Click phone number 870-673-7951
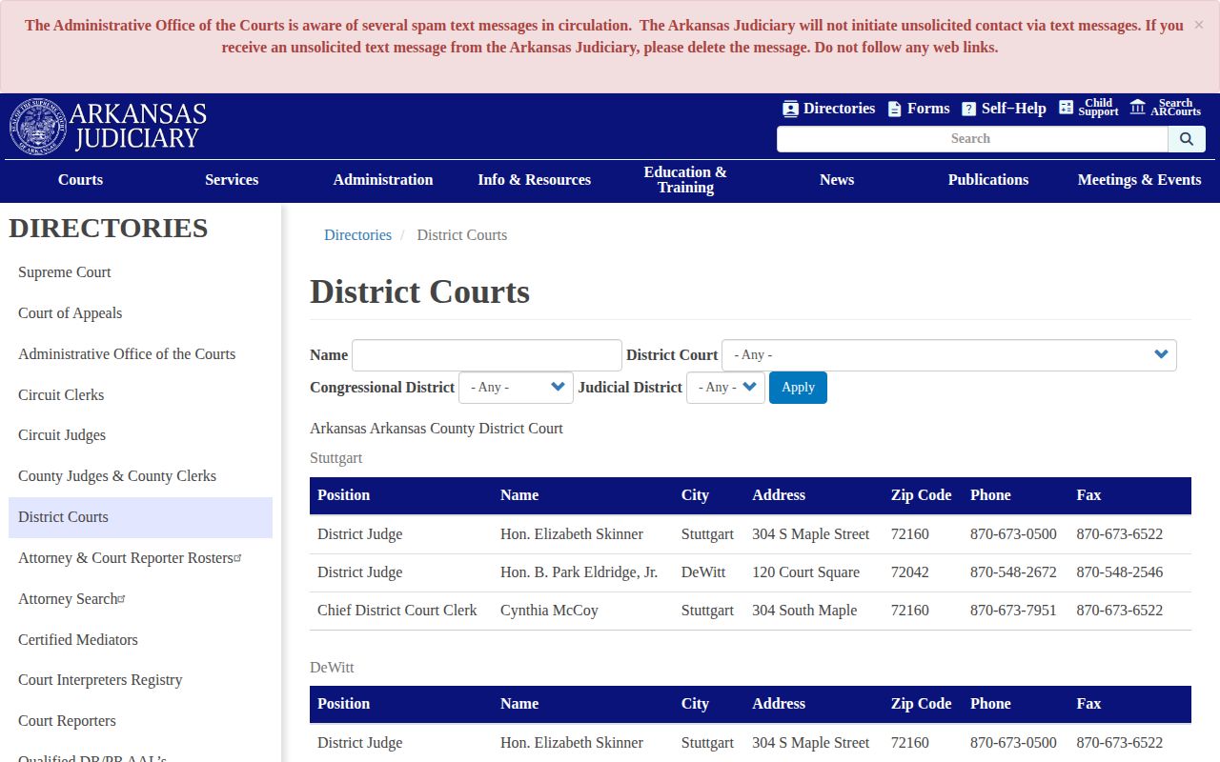 click(x=1013, y=611)
